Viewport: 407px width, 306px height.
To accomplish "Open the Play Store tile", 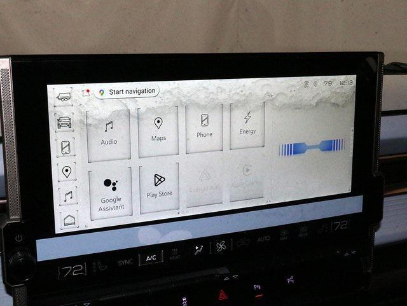I will tap(160, 188).
